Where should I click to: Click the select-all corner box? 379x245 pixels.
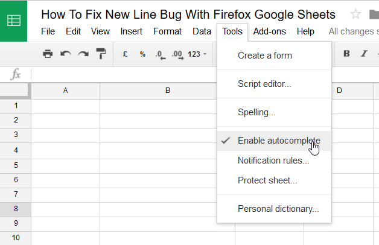click(x=15, y=91)
